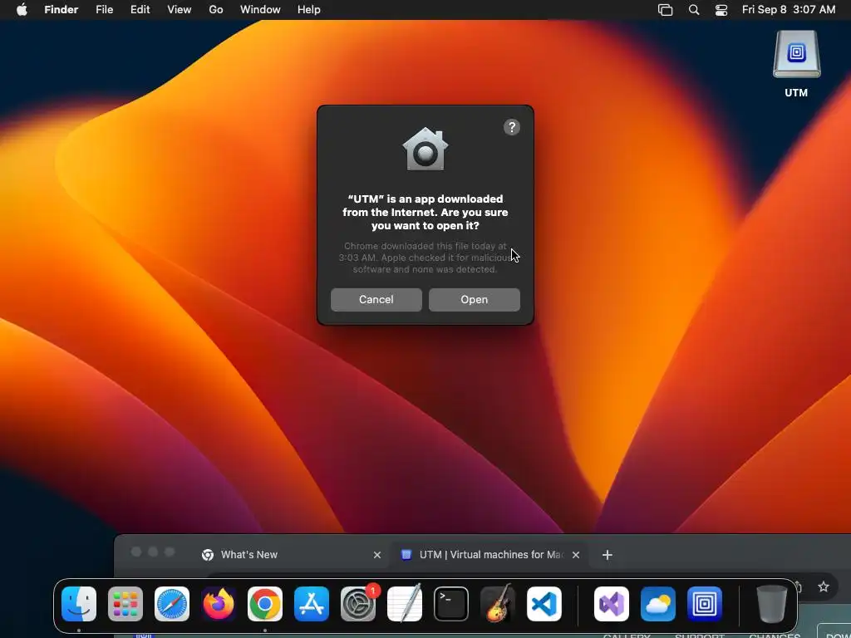Close the What's New Chrome tab
Viewport: 851px width, 638px height.
(x=377, y=555)
